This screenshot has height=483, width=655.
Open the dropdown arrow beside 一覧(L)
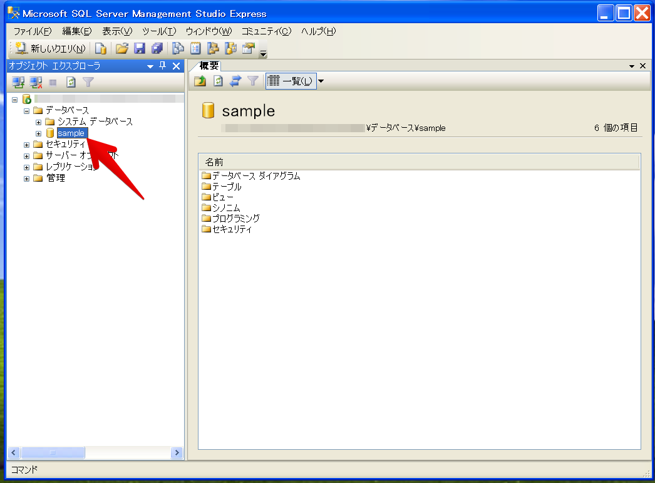pos(321,81)
